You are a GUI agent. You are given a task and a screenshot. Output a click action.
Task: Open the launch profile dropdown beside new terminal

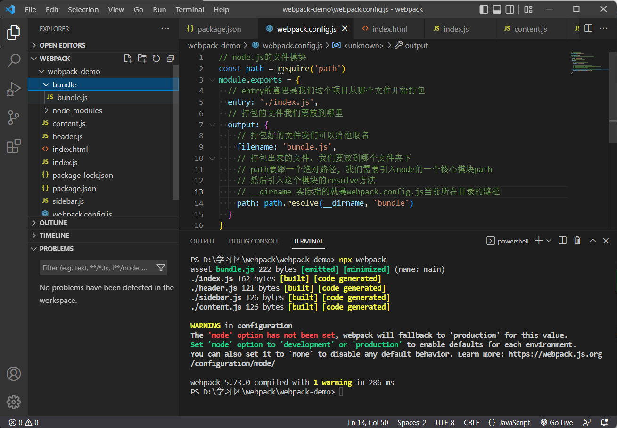point(549,241)
